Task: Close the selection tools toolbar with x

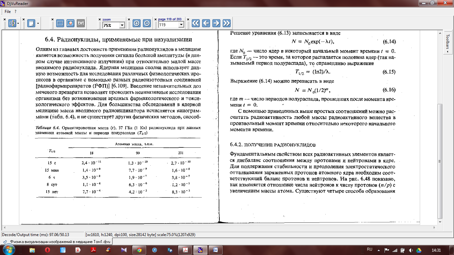Action: 53,19
